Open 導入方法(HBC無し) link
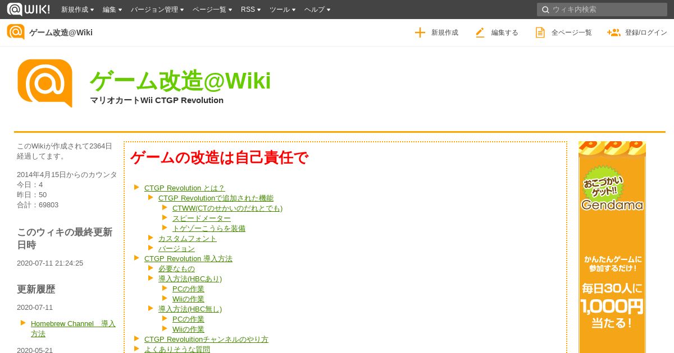The height and width of the screenshot is (353, 674). click(190, 309)
